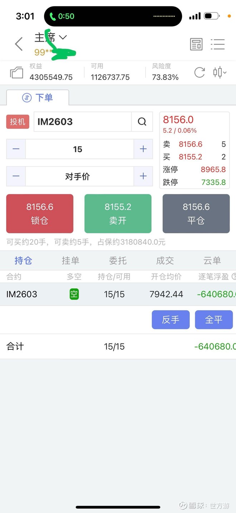Switch to the 挂单 tab

click(x=70, y=261)
